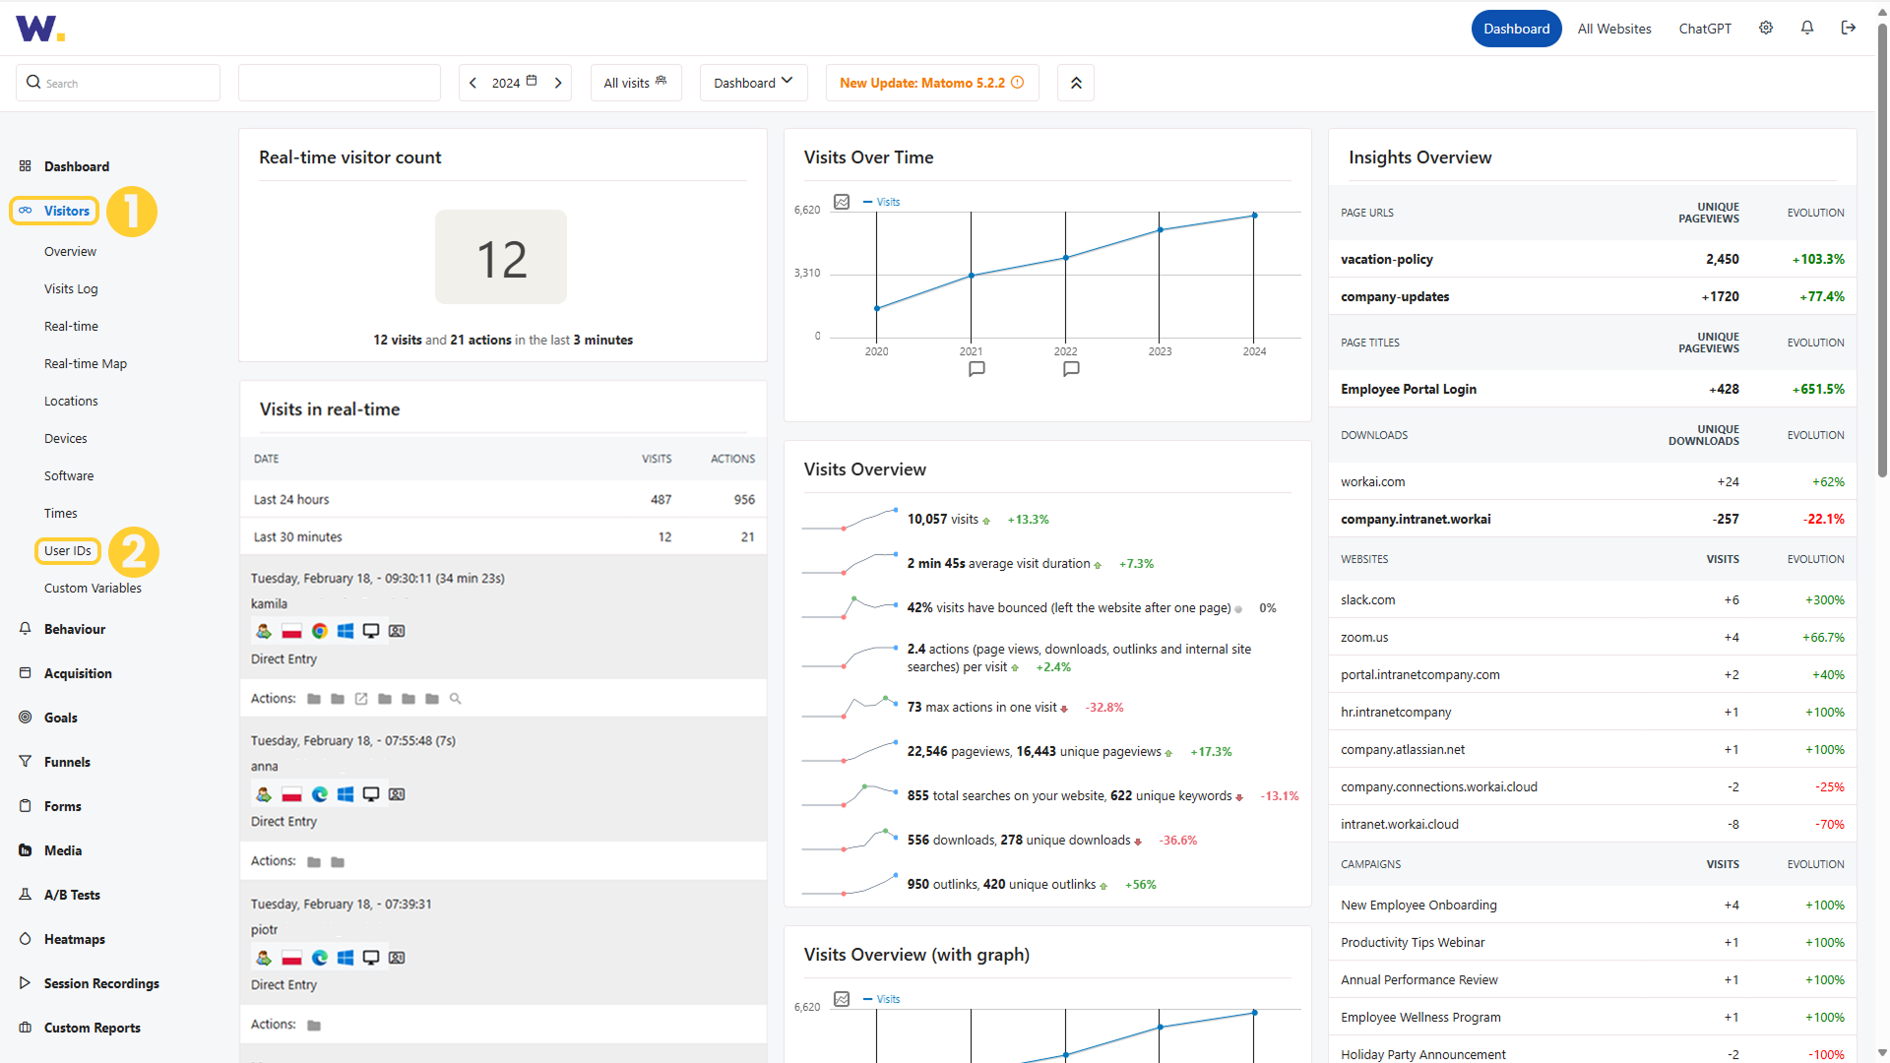Focus the Search input field

coord(118,83)
